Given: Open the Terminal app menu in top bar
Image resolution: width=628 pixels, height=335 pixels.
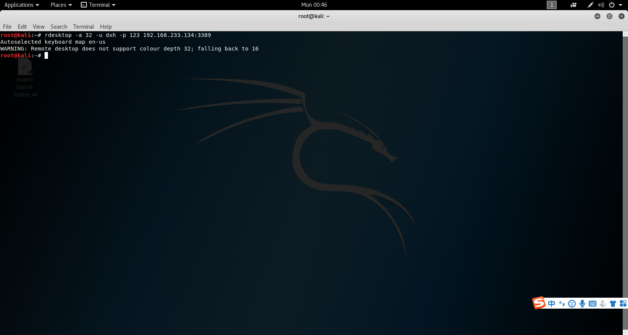Looking at the screenshot, I should (x=98, y=5).
